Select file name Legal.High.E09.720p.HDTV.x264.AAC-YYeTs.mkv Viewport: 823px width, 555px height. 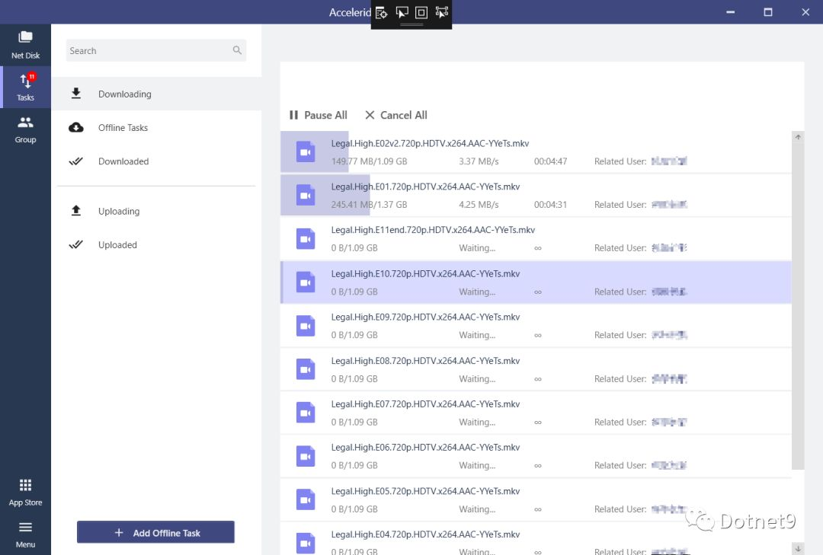[425, 317]
